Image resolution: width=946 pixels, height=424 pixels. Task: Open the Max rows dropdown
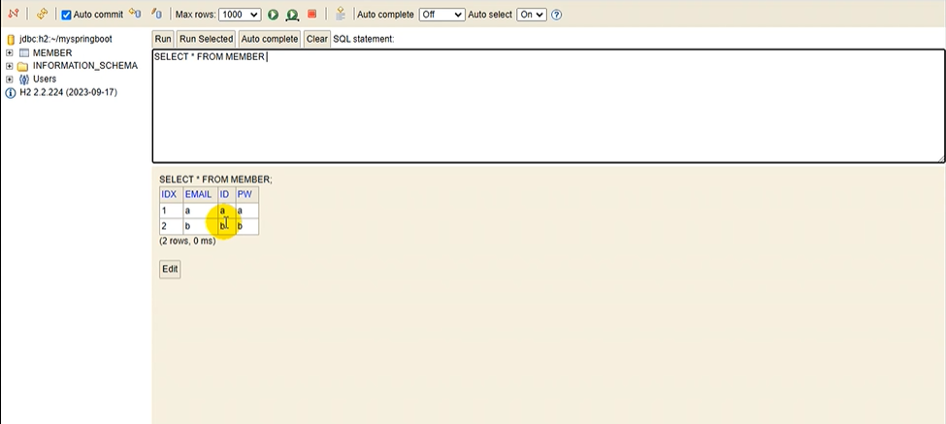pyautogui.click(x=240, y=14)
